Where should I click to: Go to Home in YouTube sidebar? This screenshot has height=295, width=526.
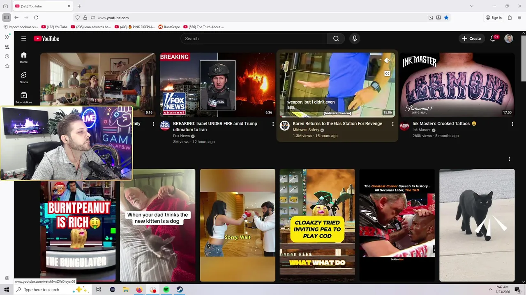(x=24, y=58)
